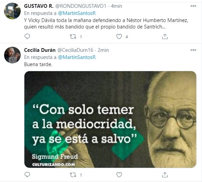
Task: Reply to GUSTAVO R.'s tweet
Action: click(x=27, y=37)
